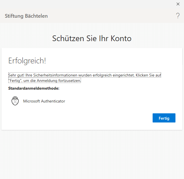Click the Microsoft Authenticator lock icon
The image size is (184, 179).
pos(15,101)
